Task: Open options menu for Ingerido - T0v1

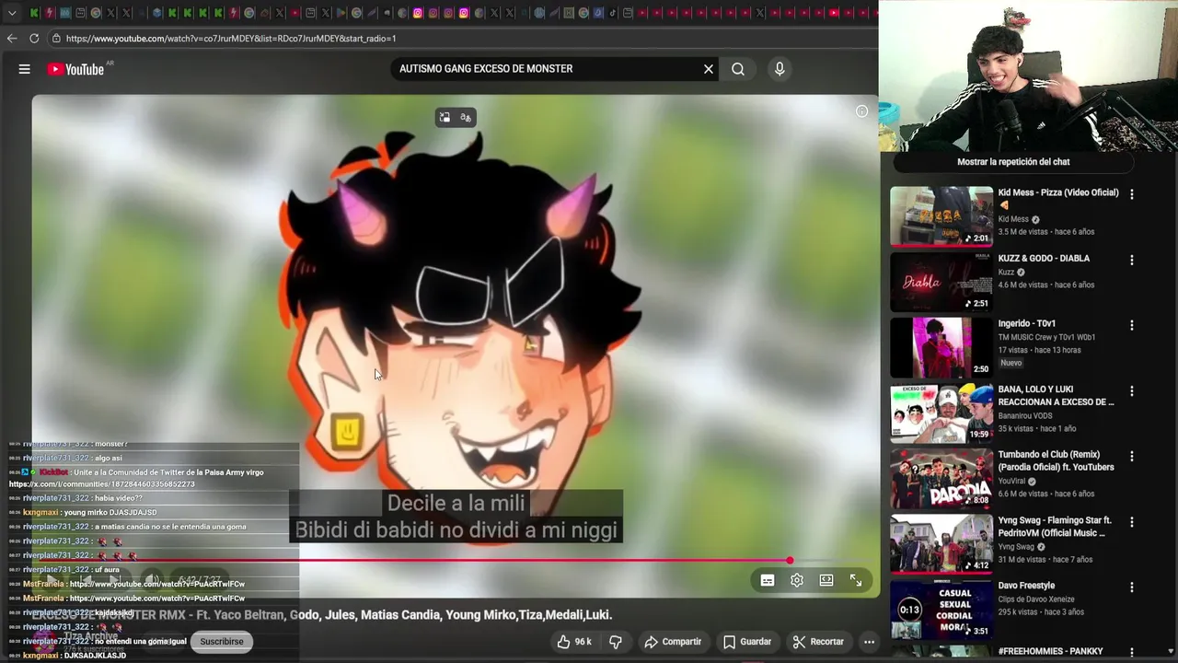Action: pyautogui.click(x=1132, y=325)
